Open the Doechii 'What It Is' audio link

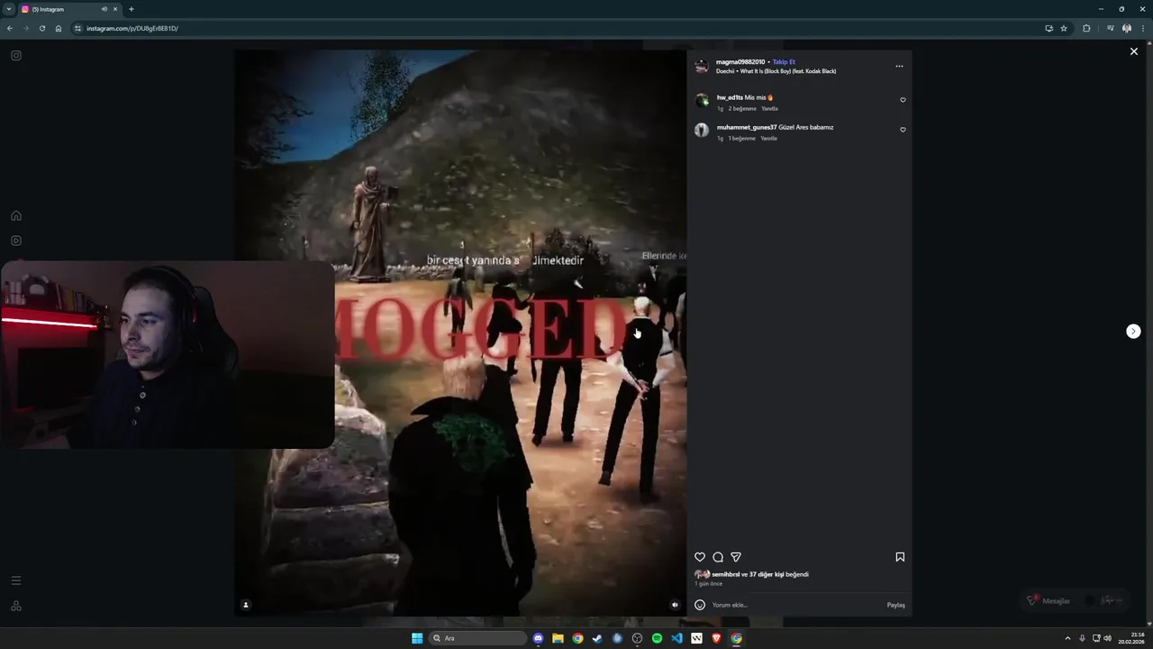(776, 71)
